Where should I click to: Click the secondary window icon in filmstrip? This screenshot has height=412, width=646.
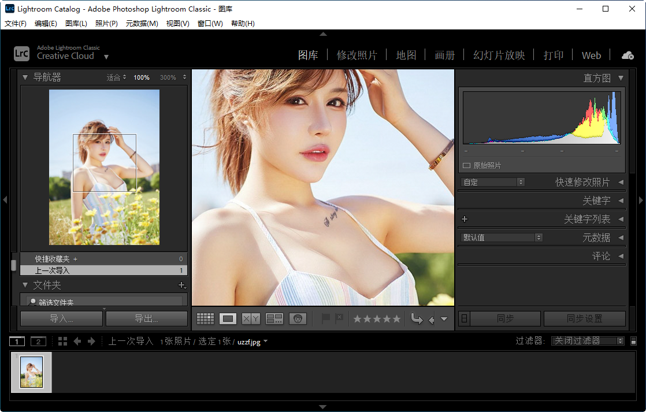point(38,341)
